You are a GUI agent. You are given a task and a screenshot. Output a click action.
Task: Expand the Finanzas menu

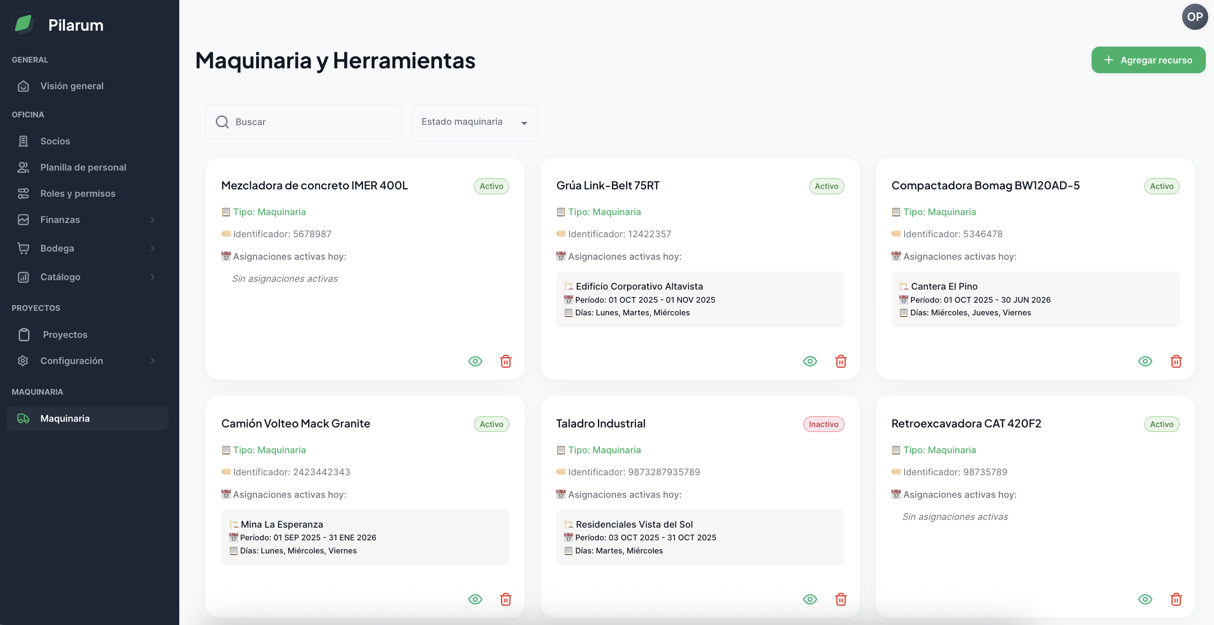(x=60, y=220)
